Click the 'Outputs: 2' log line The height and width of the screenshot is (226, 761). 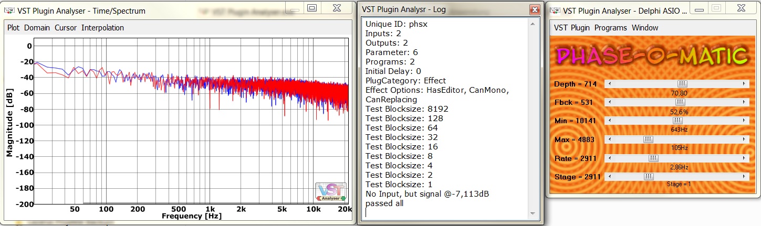coord(387,43)
